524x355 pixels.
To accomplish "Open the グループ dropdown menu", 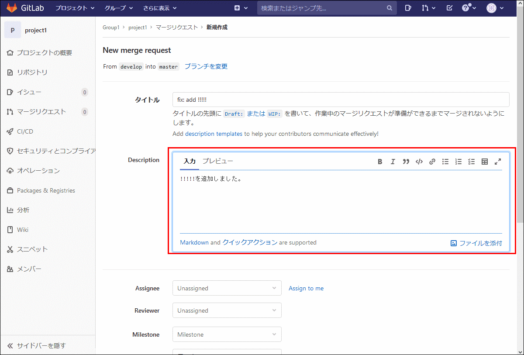I will (x=118, y=8).
